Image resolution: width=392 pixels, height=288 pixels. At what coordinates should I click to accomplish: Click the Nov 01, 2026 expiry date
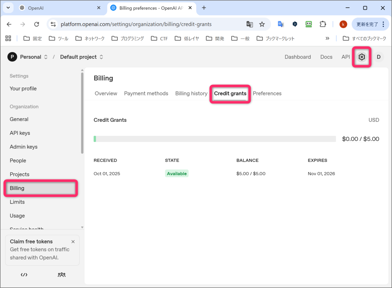pos(321,174)
